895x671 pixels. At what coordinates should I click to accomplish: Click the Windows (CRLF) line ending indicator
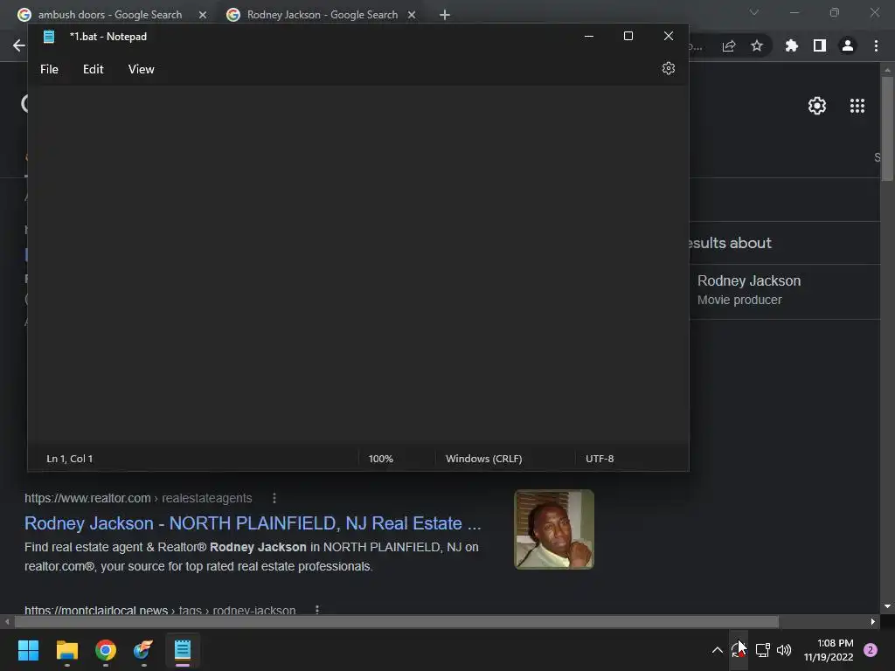point(483,458)
